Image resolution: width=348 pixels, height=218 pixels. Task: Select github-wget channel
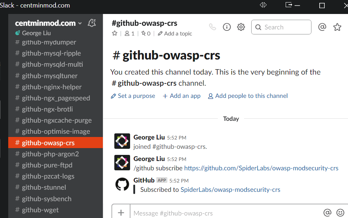[56, 210]
